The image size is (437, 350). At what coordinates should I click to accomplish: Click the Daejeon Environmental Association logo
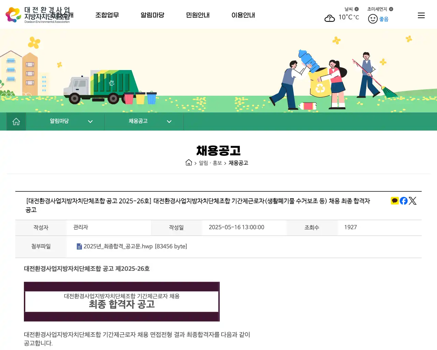[x=38, y=14]
